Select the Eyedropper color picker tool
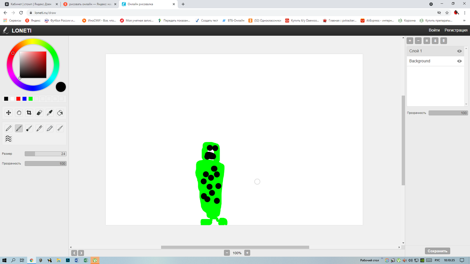The height and width of the screenshot is (264, 470). [50, 113]
